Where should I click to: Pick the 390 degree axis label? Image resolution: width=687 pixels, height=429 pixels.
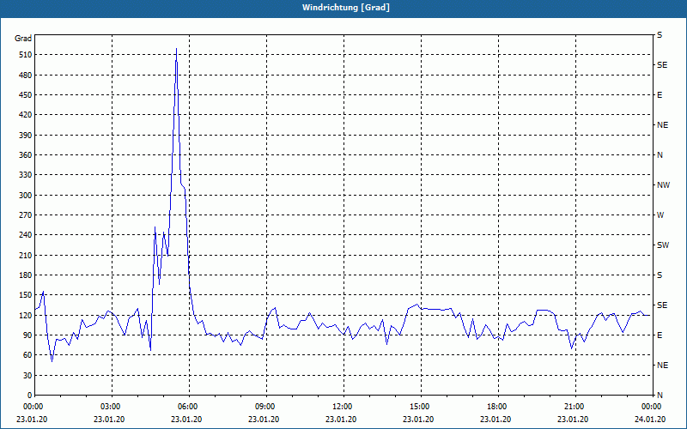coord(26,136)
